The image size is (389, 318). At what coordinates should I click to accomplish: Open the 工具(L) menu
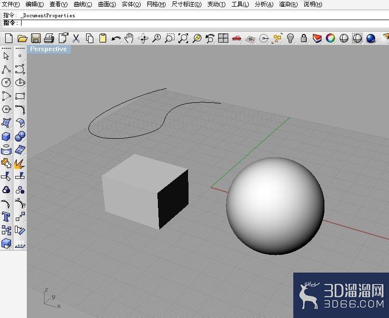(x=240, y=4)
